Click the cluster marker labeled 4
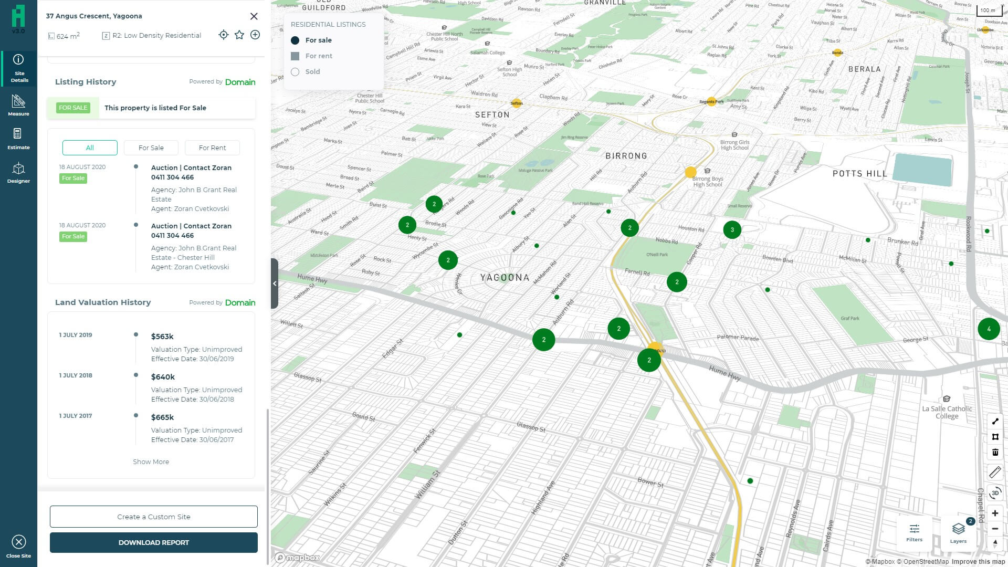Image resolution: width=1008 pixels, height=567 pixels. click(x=989, y=329)
